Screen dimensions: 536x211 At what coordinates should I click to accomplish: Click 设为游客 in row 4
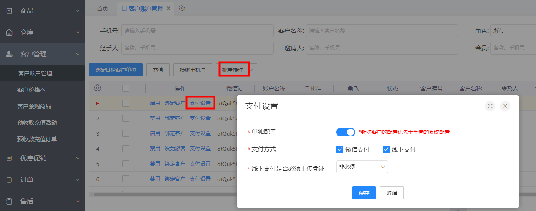click(175, 149)
